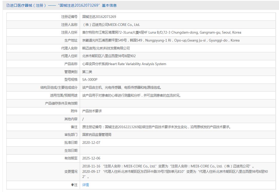Screen dimensions: 279x192
Task: Click the 有效期至 label
Action: coord(71,158)
